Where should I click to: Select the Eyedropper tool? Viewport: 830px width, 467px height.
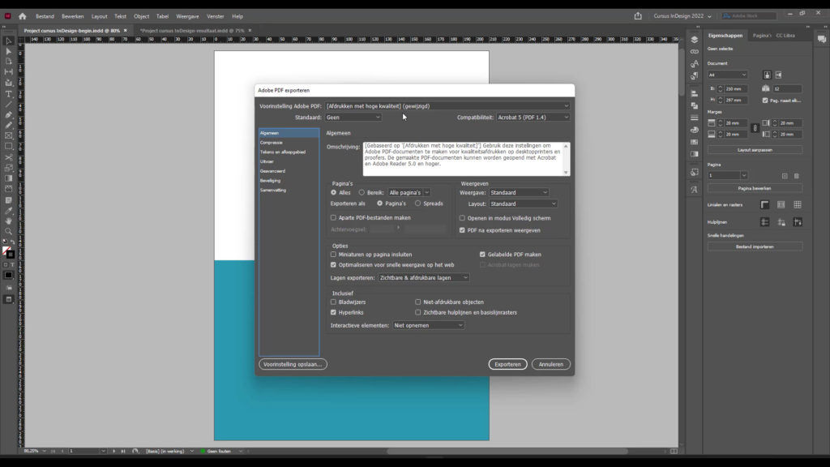[8, 211]
